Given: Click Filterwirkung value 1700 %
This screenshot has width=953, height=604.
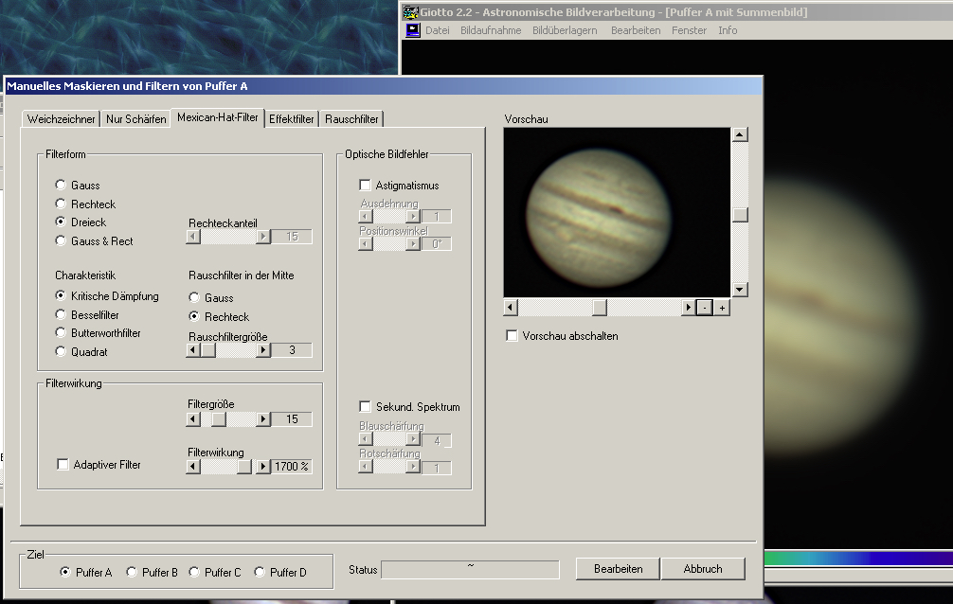Looking at the screenshot, I should (x=292, y=467).
